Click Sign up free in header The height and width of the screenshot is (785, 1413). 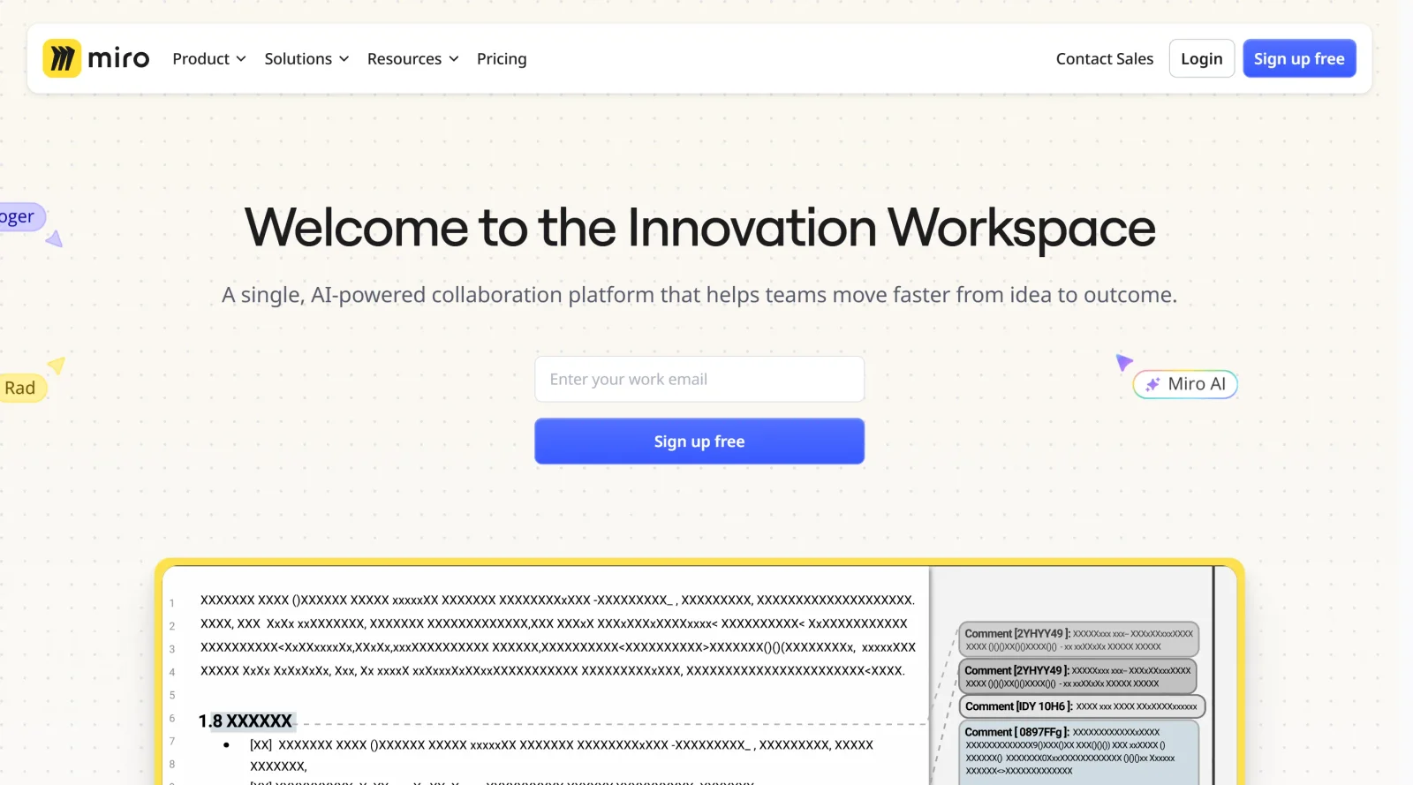[x=1299, y=58]
